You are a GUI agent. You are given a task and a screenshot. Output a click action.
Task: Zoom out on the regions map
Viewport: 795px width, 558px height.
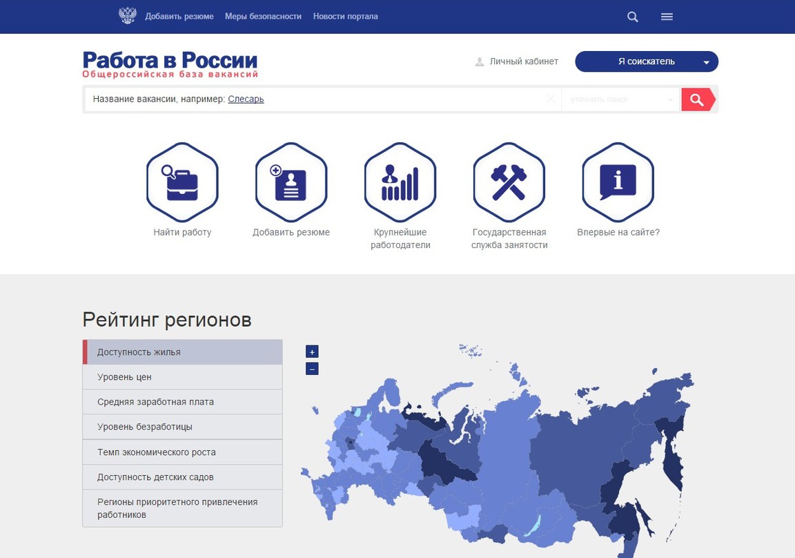coord(312,369)
